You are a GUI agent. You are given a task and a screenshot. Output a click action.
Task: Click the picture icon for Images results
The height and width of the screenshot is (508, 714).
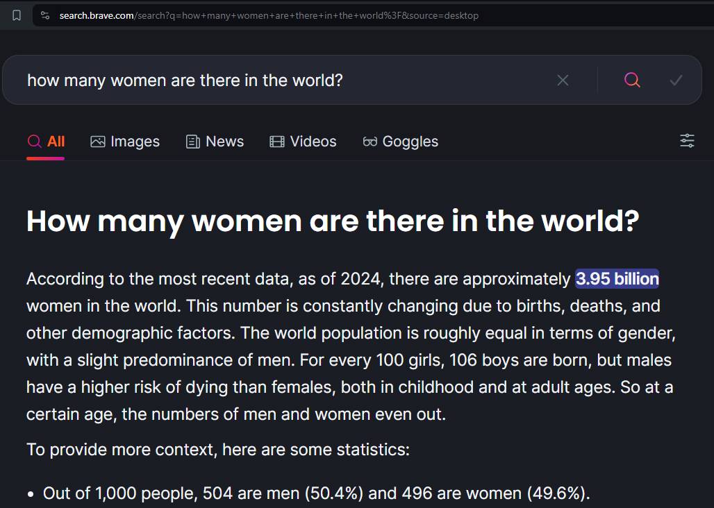pos(98,142)
